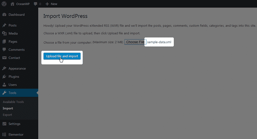Image resolution: width=257 pixels, height=139 pixels.
Task: Click the Dashboard gauge icon
Action: coord(4,14)
